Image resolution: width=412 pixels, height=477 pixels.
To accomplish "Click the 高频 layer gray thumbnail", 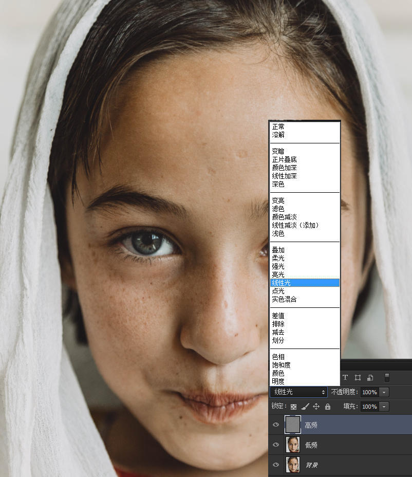I will [292, 425].
